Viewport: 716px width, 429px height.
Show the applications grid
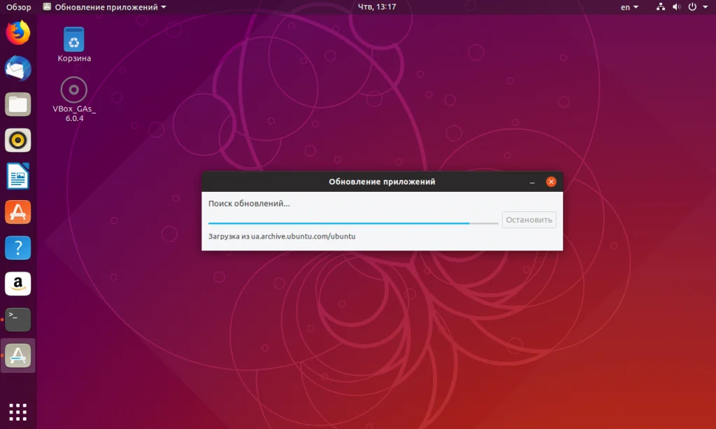[x=17, y=412]
